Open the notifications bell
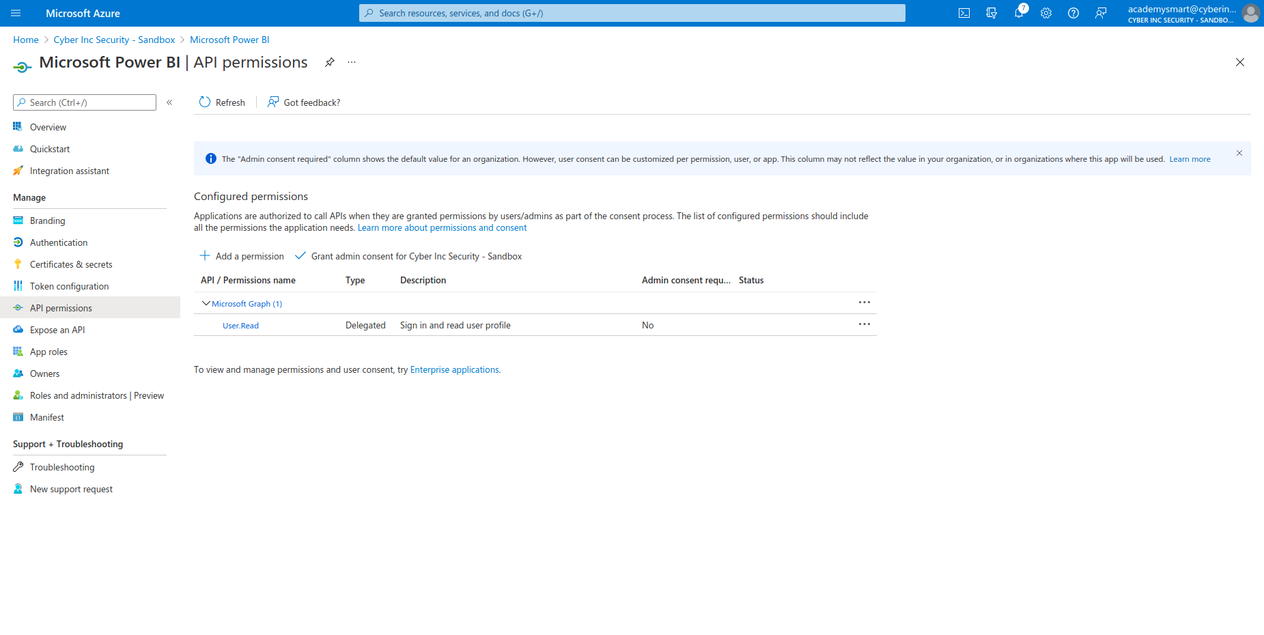The height and width of the screenshot is (635, 1264). (1019, 13)
